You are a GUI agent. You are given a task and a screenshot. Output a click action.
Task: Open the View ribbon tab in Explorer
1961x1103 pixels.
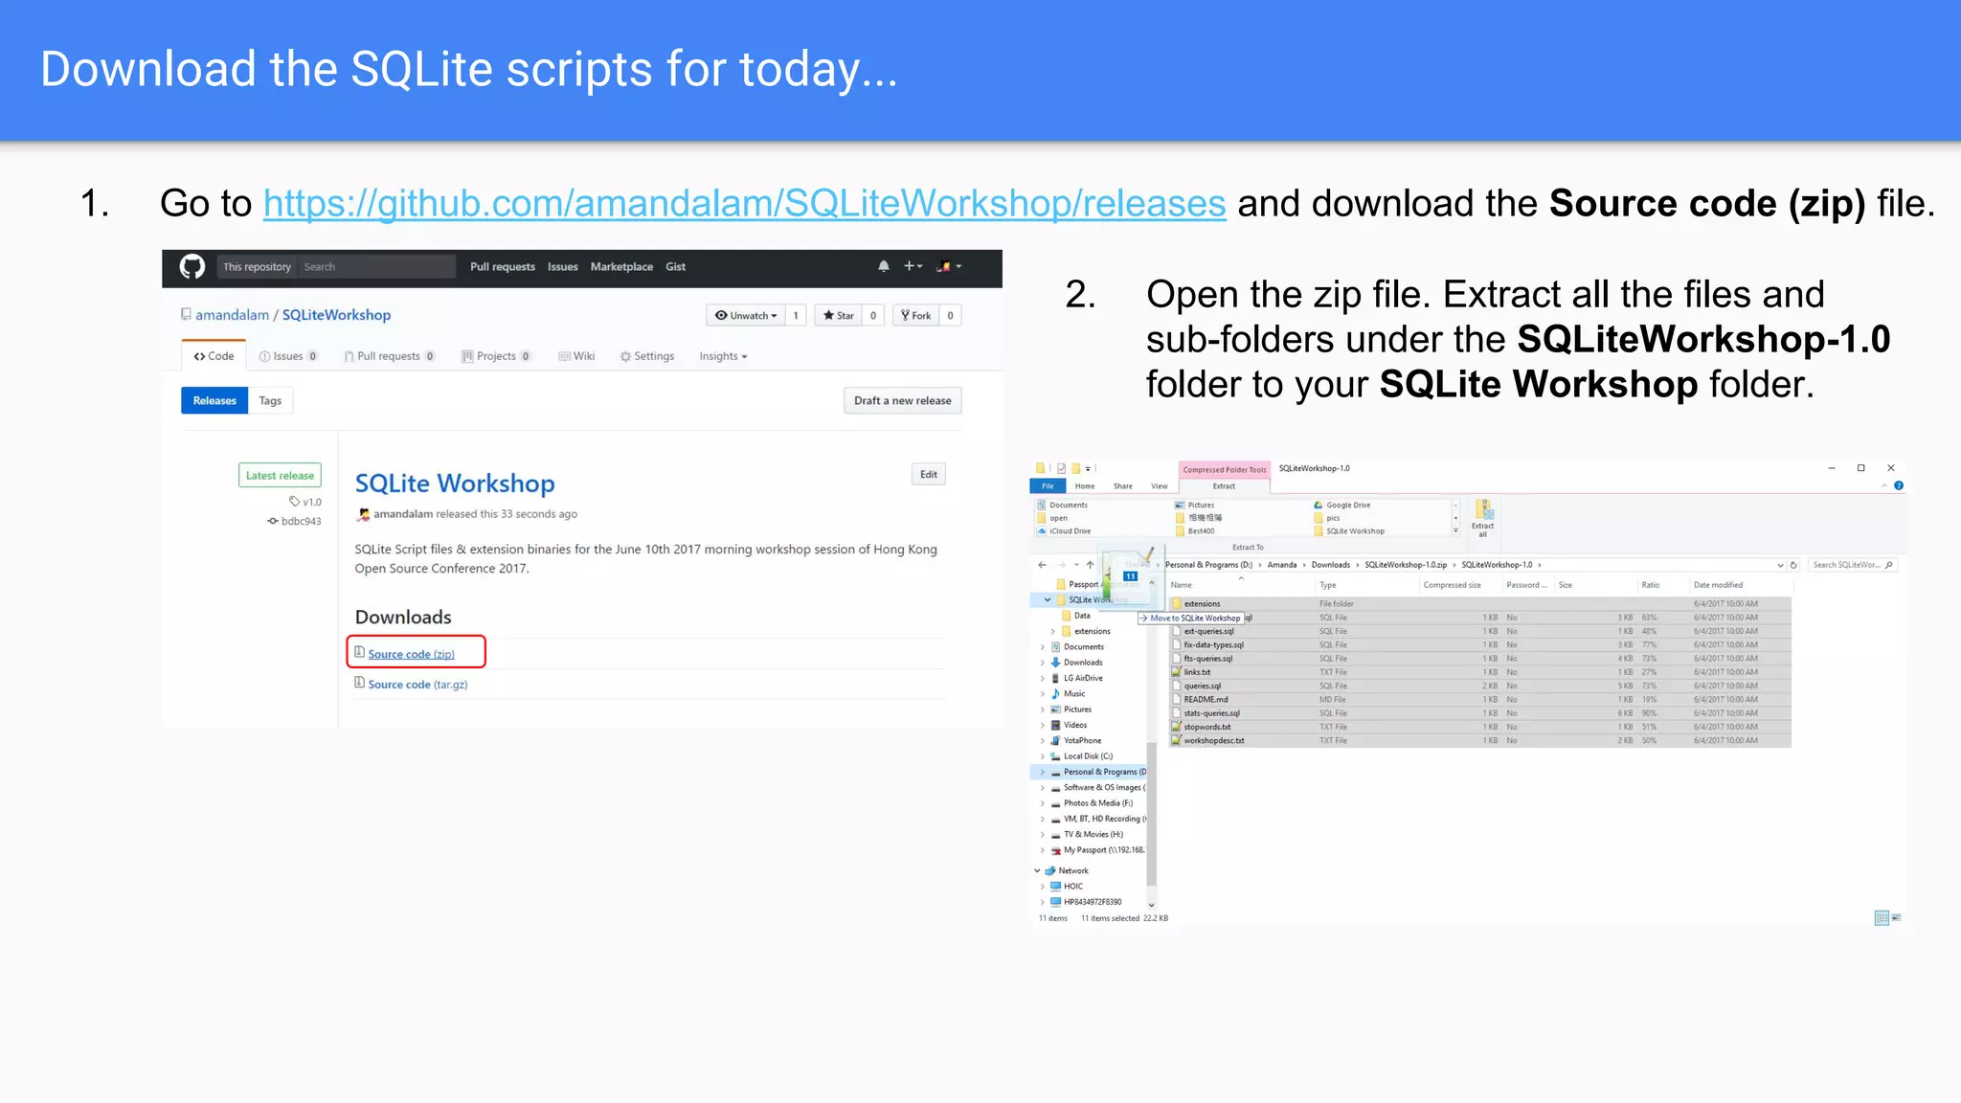click(1160, 486)
